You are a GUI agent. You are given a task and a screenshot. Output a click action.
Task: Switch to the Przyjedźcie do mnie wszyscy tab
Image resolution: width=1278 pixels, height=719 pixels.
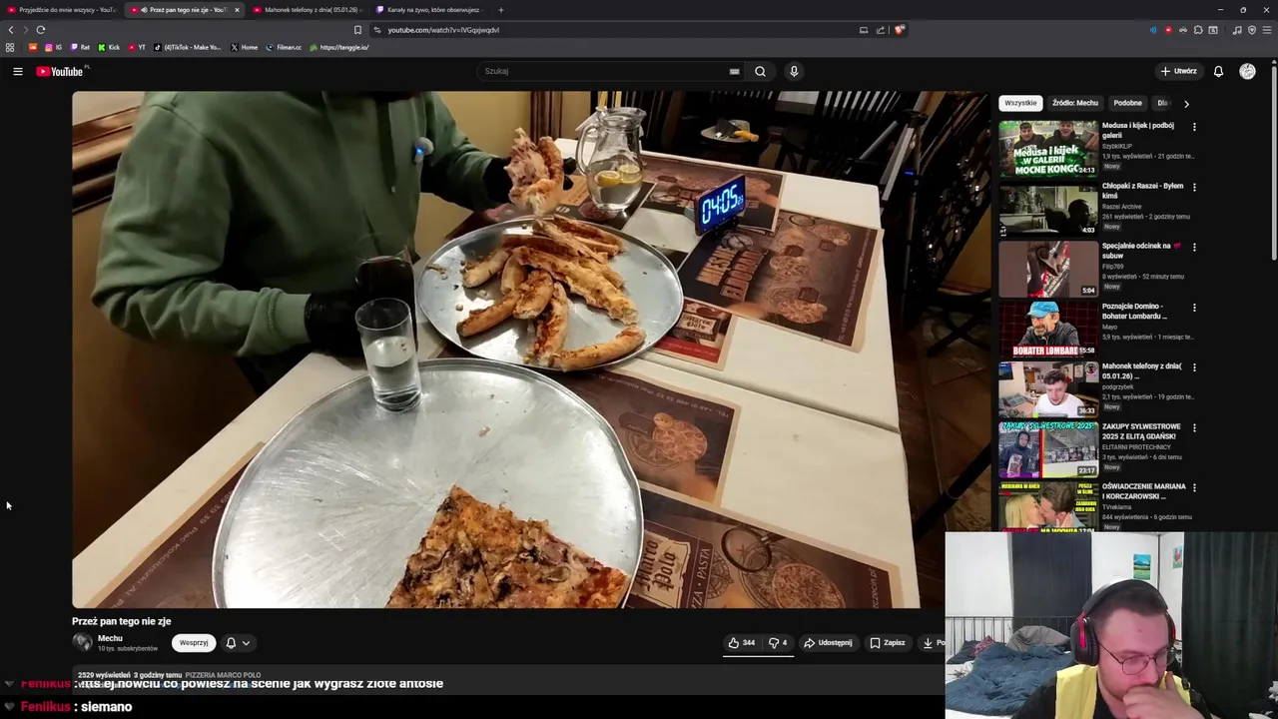click(x=62, y=10)
